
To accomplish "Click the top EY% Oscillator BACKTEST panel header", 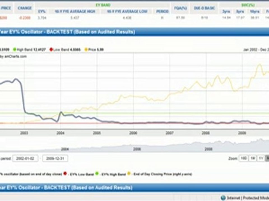I will pos(134,32).
